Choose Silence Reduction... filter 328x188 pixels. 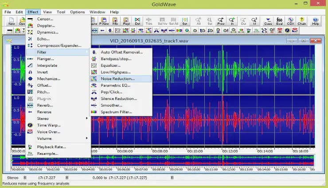[x=121, y=99]
